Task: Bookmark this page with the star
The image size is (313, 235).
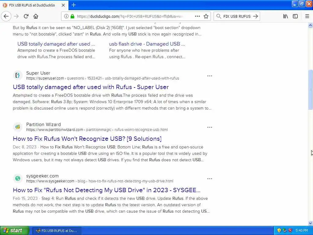Action: (206, 16)
